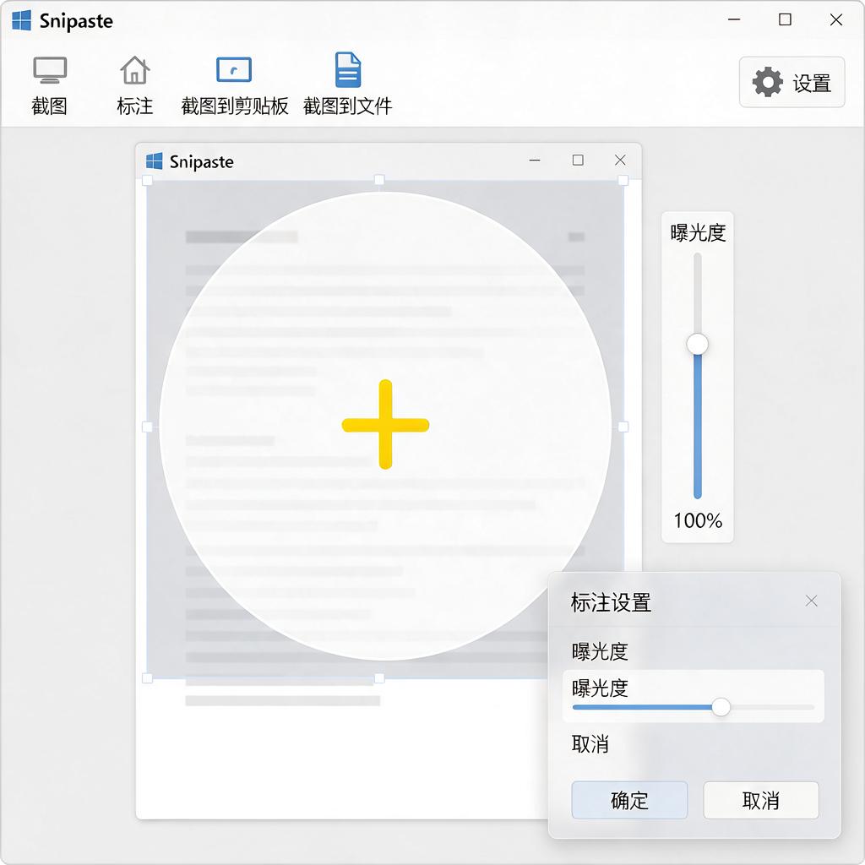This screenshot has height=865, width=865.
Task: Click the 标注设置 dialog title
Action: (x=612, y=602)
